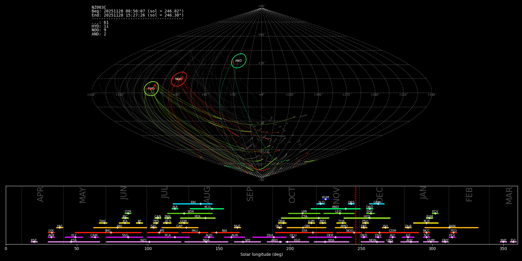Click the EVI shower marker in timeline
The height and width of the screenshot is (261, 522).
[513, 242]
